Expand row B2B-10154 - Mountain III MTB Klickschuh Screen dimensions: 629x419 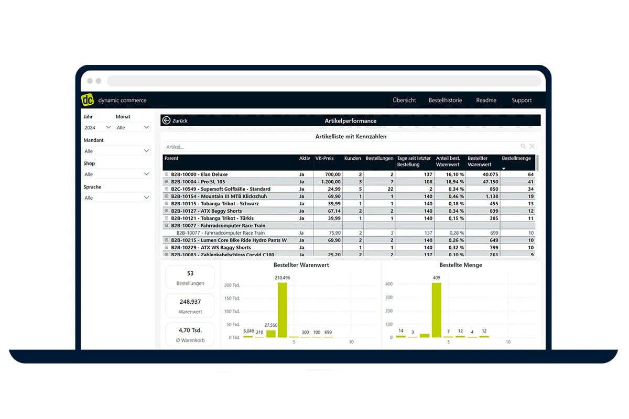tap(167, 196)
